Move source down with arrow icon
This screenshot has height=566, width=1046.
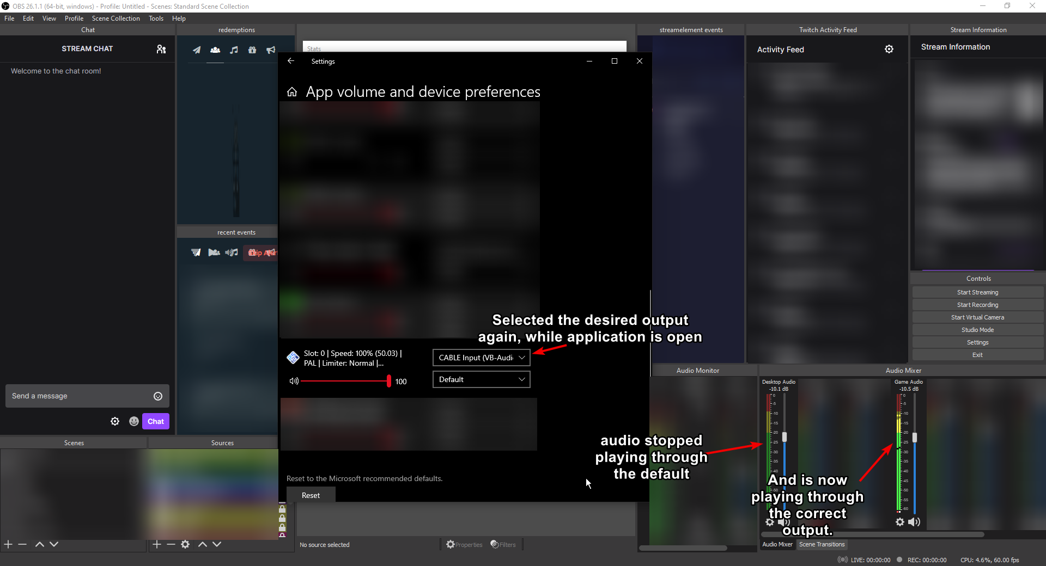(217, 544)
